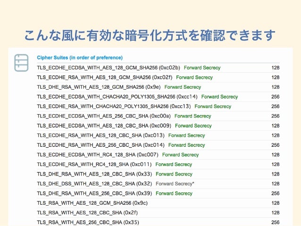Click Forward Secrecy label for 0xc02f
This screenshot has width=301, height=226.
(x=194, y=77)
